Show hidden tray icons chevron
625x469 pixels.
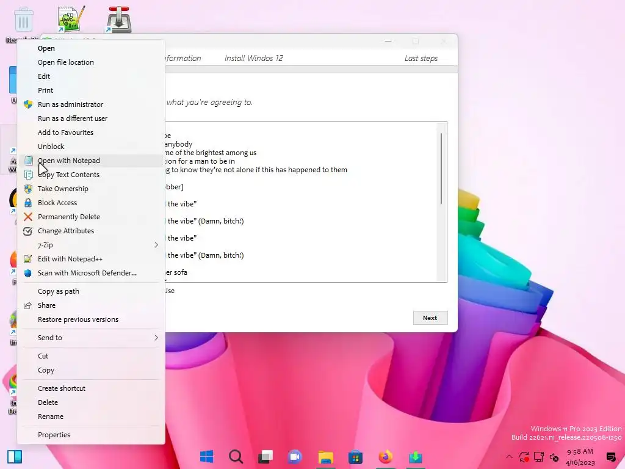click(509, 457)
